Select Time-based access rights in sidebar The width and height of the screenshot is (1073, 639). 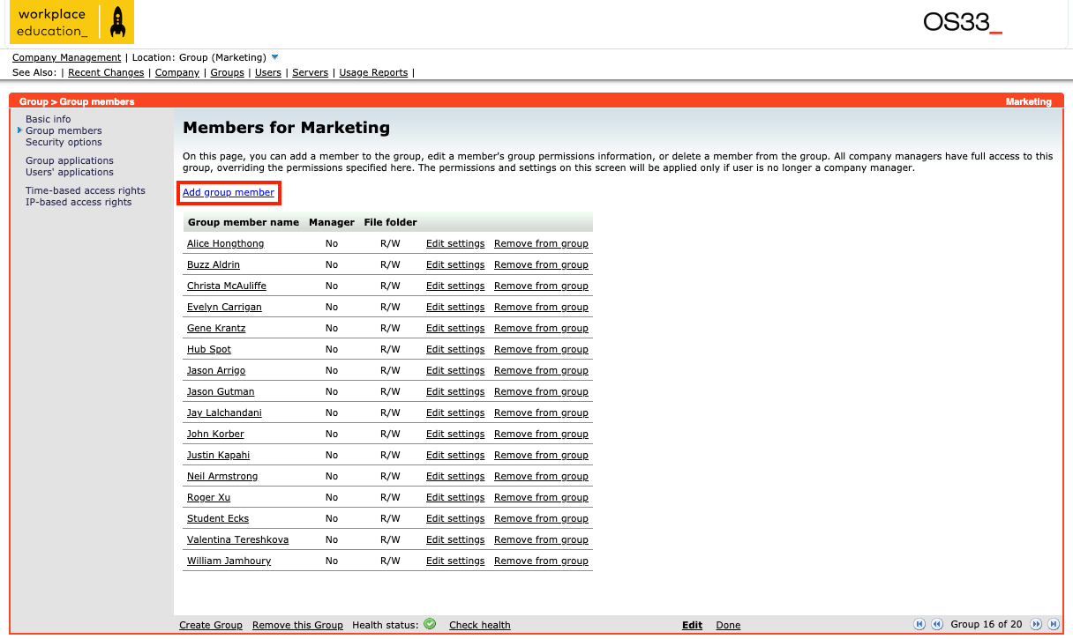pyautogui.click(x=86, y=190)
